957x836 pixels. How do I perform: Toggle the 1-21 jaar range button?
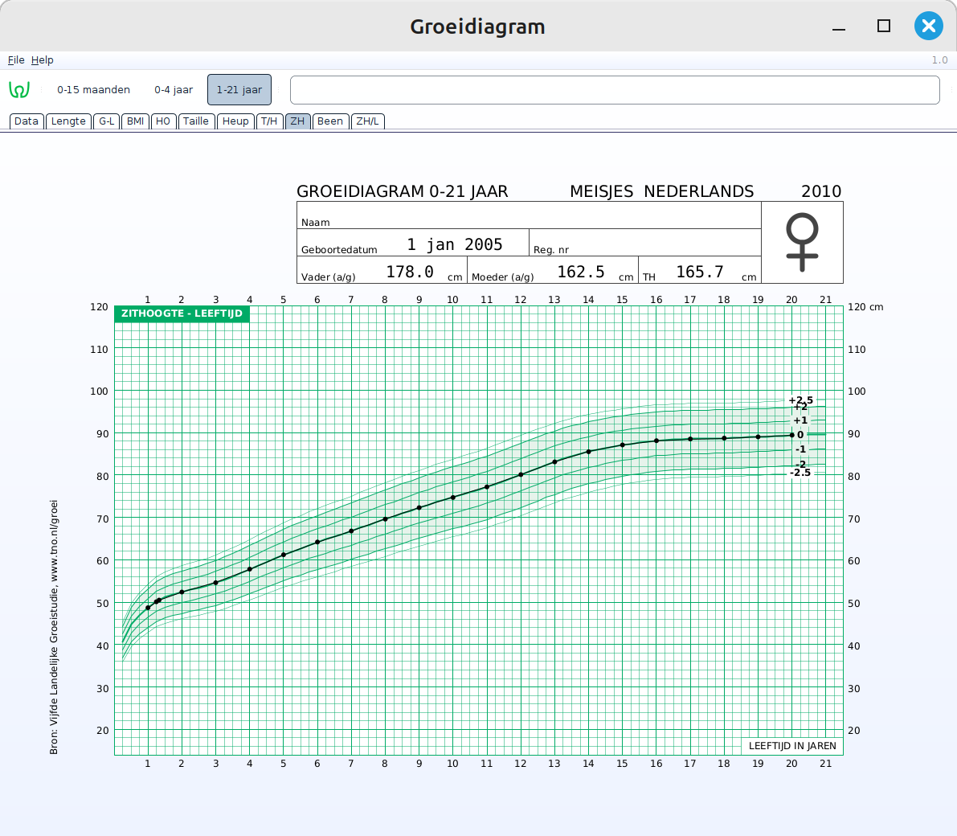[x=239, y=90]
